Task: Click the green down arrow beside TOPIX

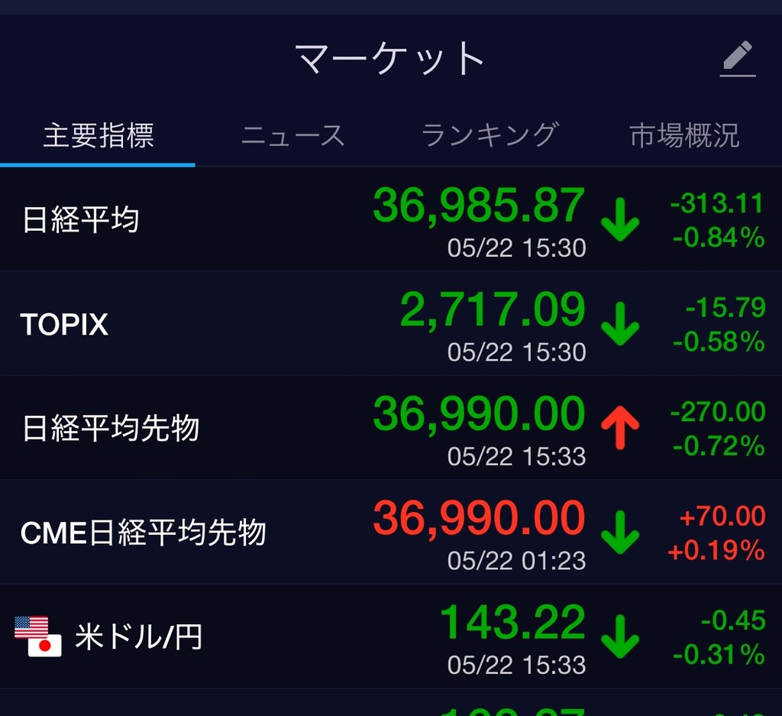Action: [620, 324]
